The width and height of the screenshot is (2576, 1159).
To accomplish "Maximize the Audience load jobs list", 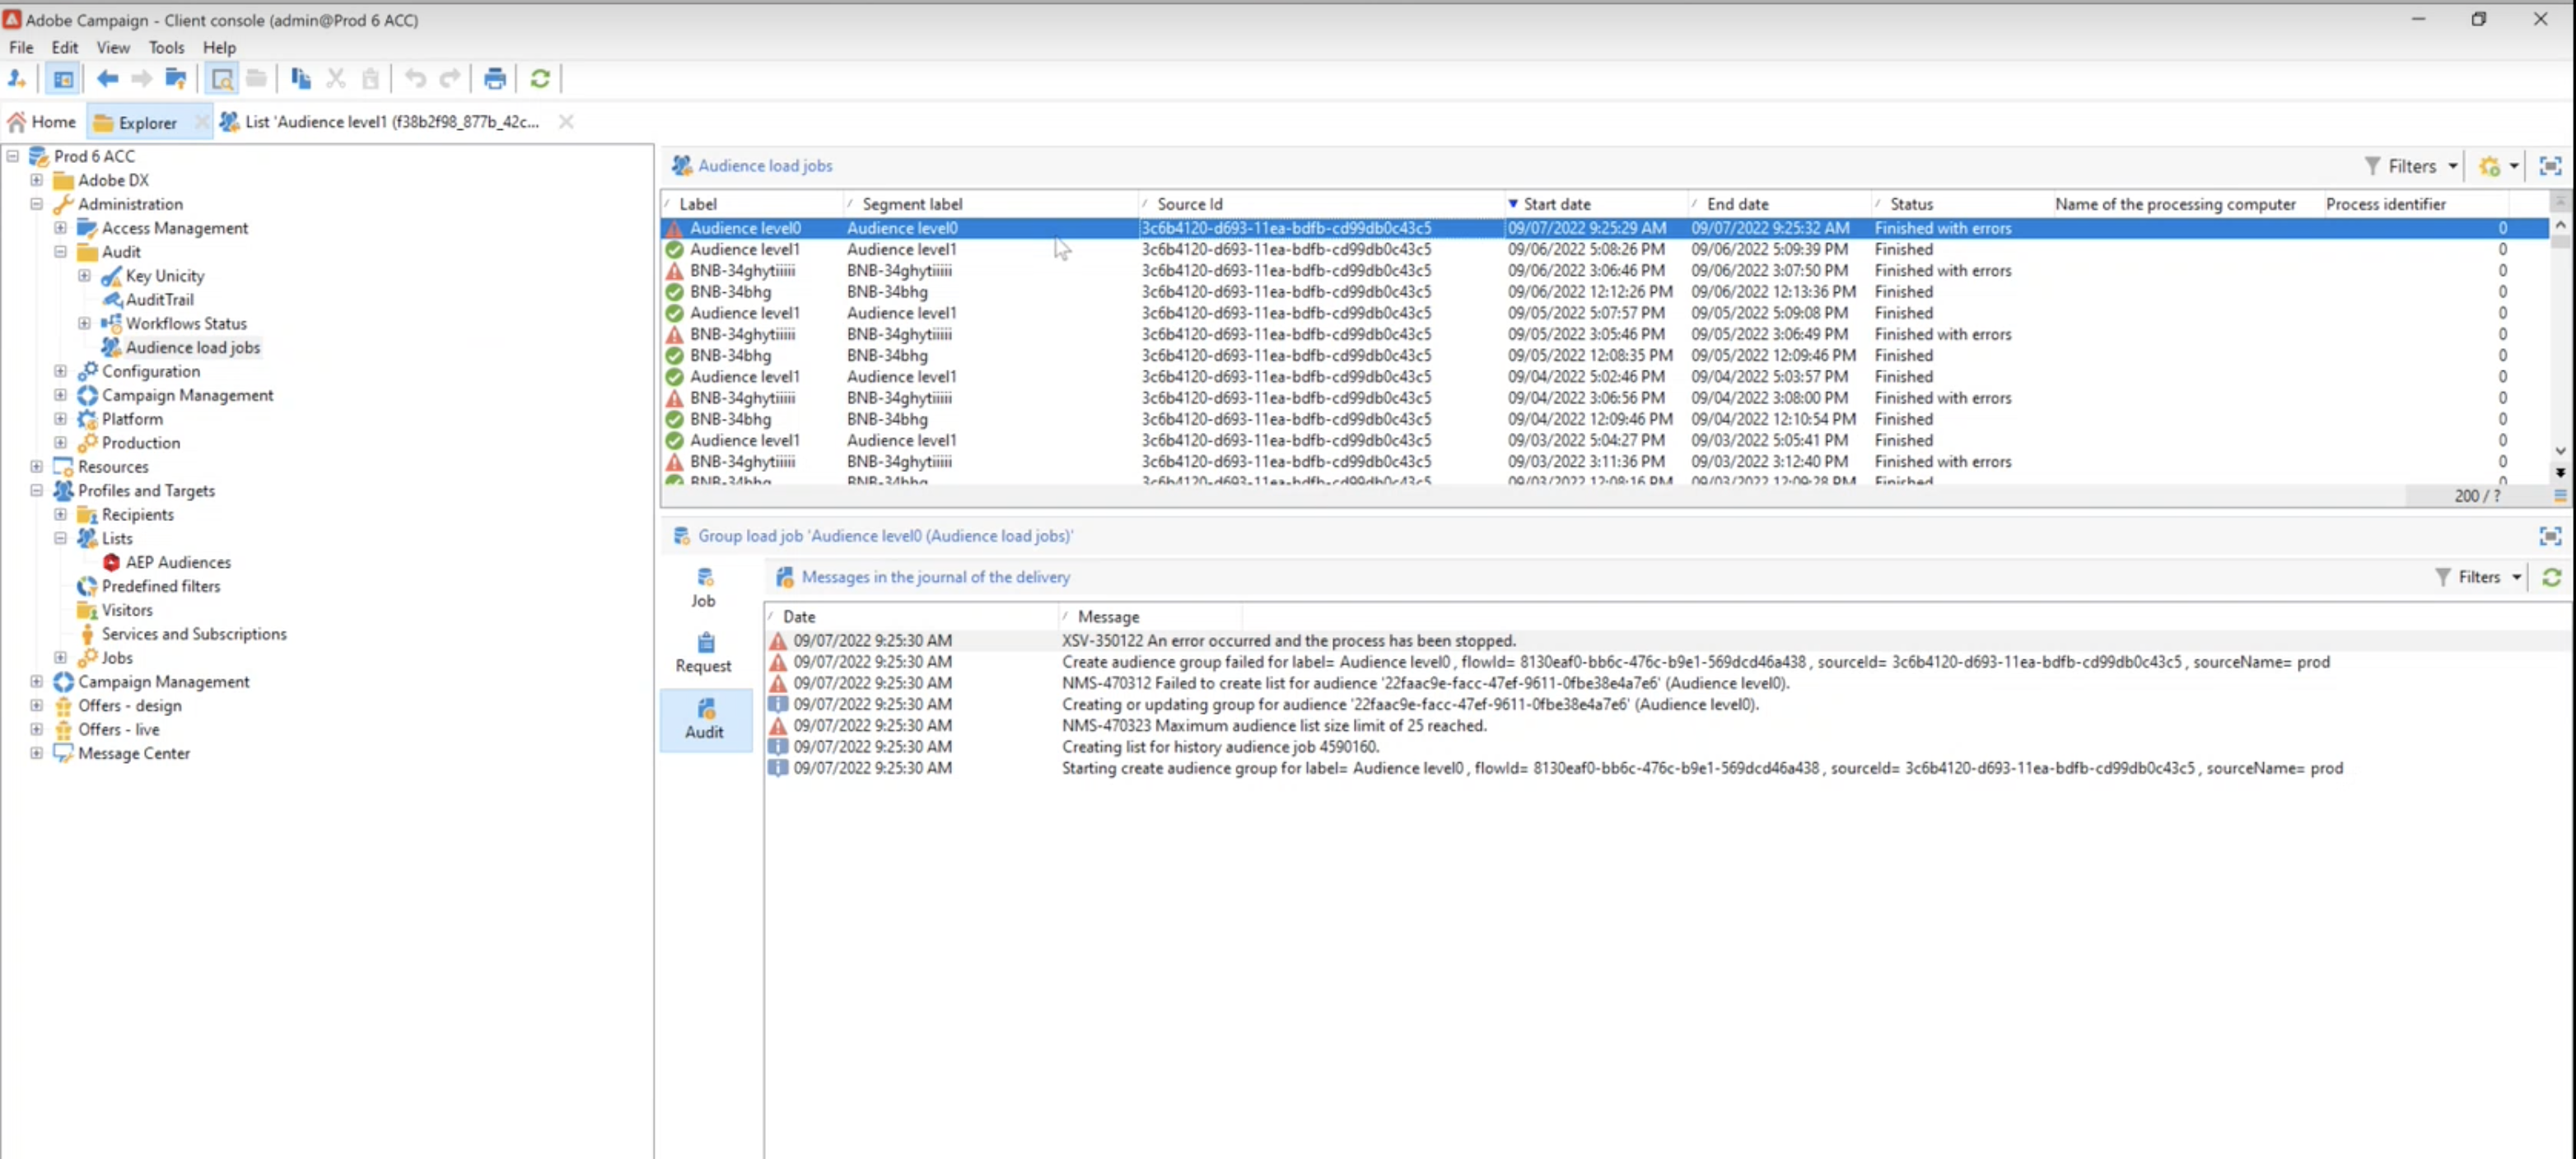I will (x=2550, y=165).
